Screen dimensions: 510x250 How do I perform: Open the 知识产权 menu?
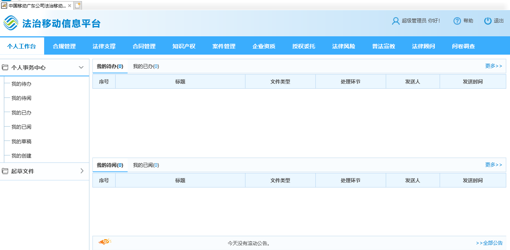tap(184, 46)
